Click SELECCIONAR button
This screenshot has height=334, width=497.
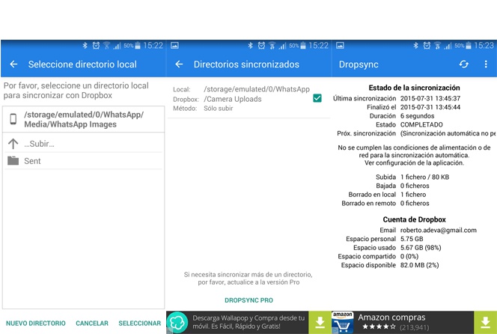pyautogui.click(x=140, y=324)
